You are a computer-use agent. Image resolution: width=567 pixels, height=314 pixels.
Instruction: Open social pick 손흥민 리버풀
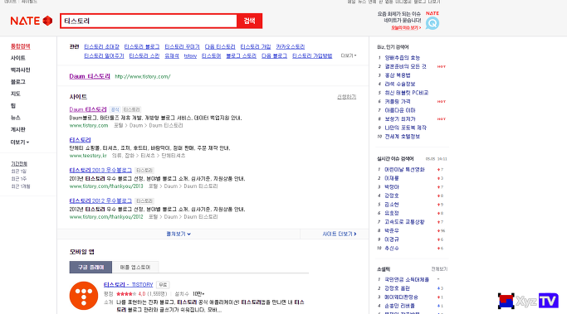coord(400,306)
